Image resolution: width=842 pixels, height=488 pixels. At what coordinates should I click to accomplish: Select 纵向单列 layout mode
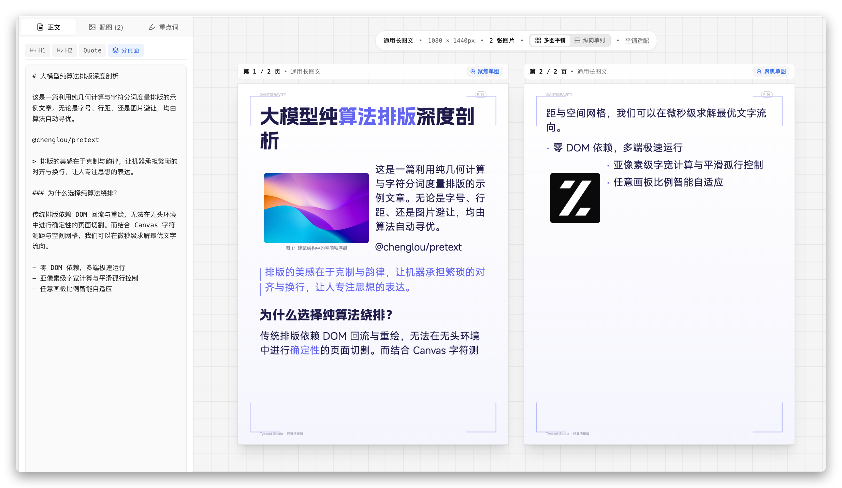590,41
